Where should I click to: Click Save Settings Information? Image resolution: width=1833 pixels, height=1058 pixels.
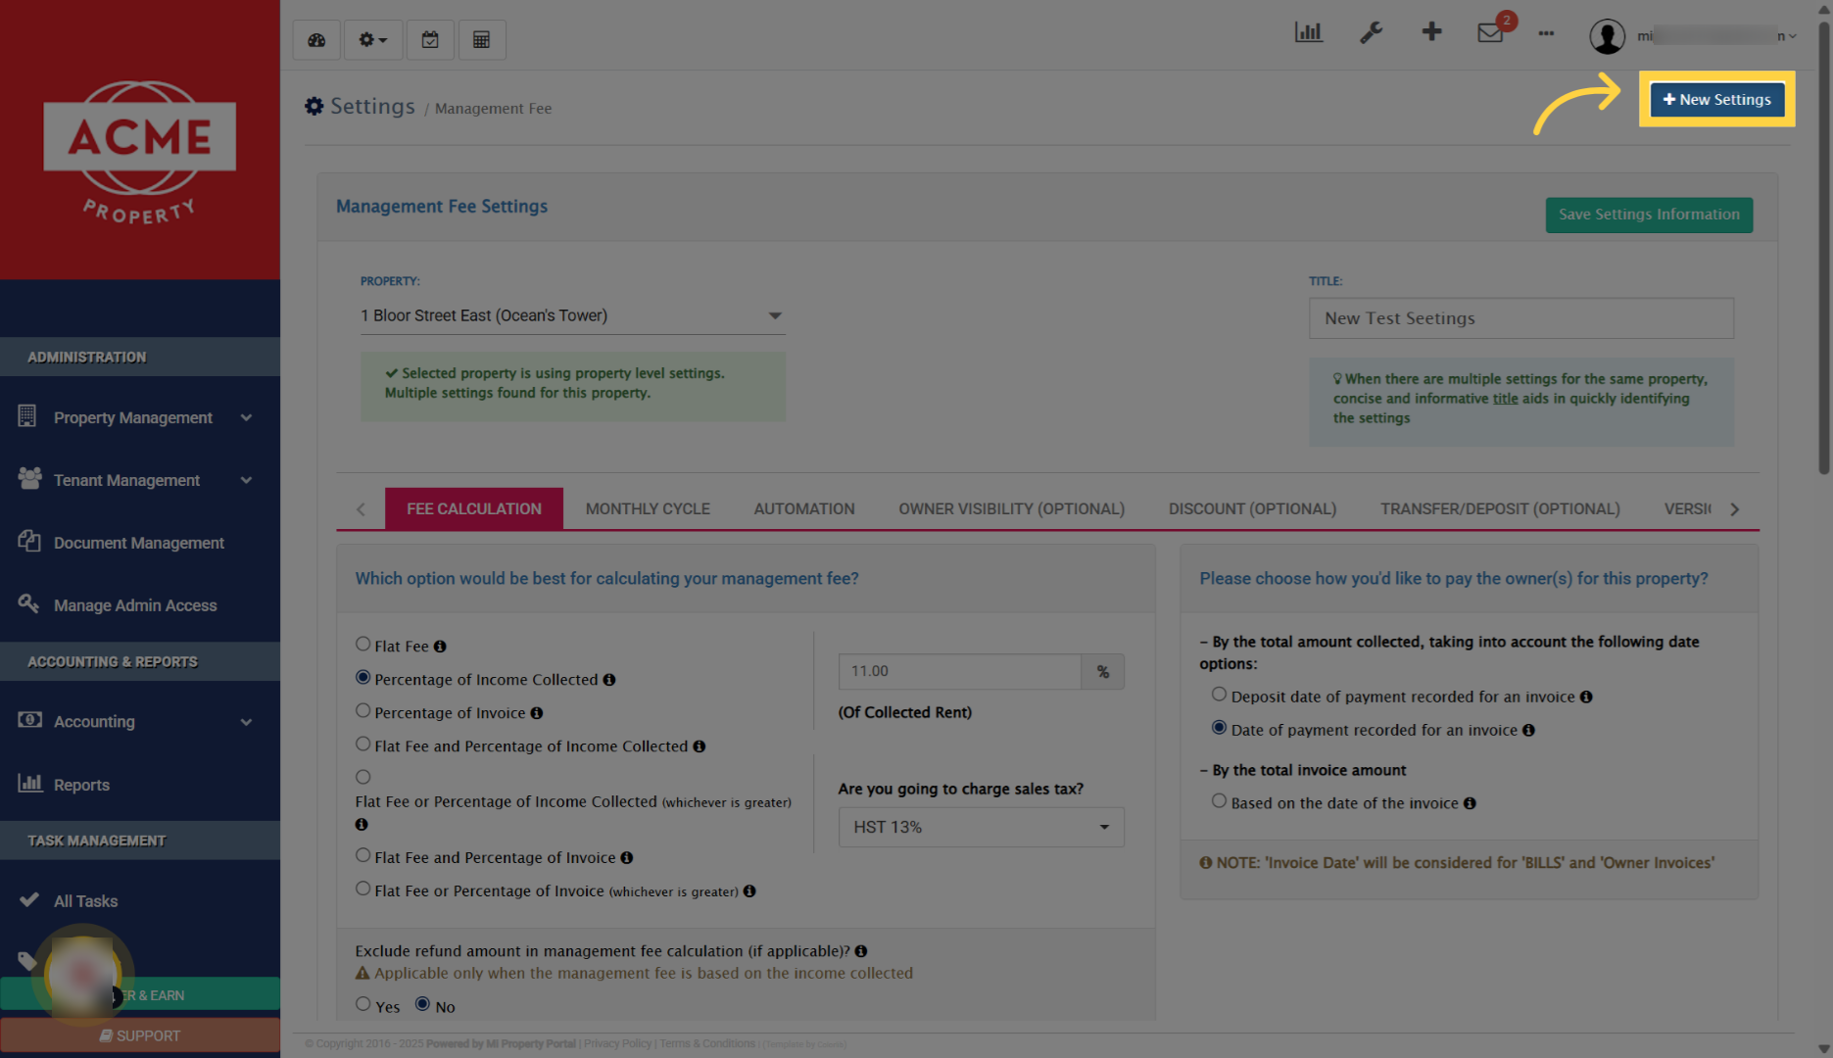point(1649,215)
